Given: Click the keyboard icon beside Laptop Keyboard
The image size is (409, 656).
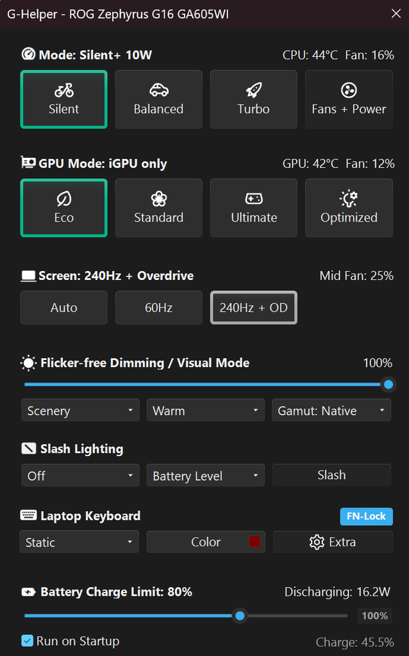Looking at the screenshot, I should coord(28,515).
